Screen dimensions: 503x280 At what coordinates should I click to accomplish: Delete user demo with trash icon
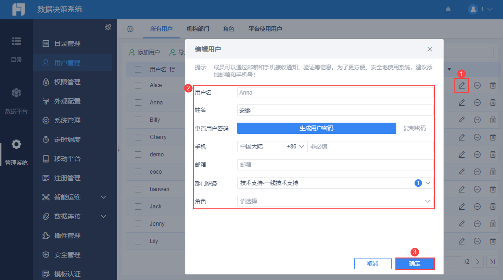coord(493,155)
